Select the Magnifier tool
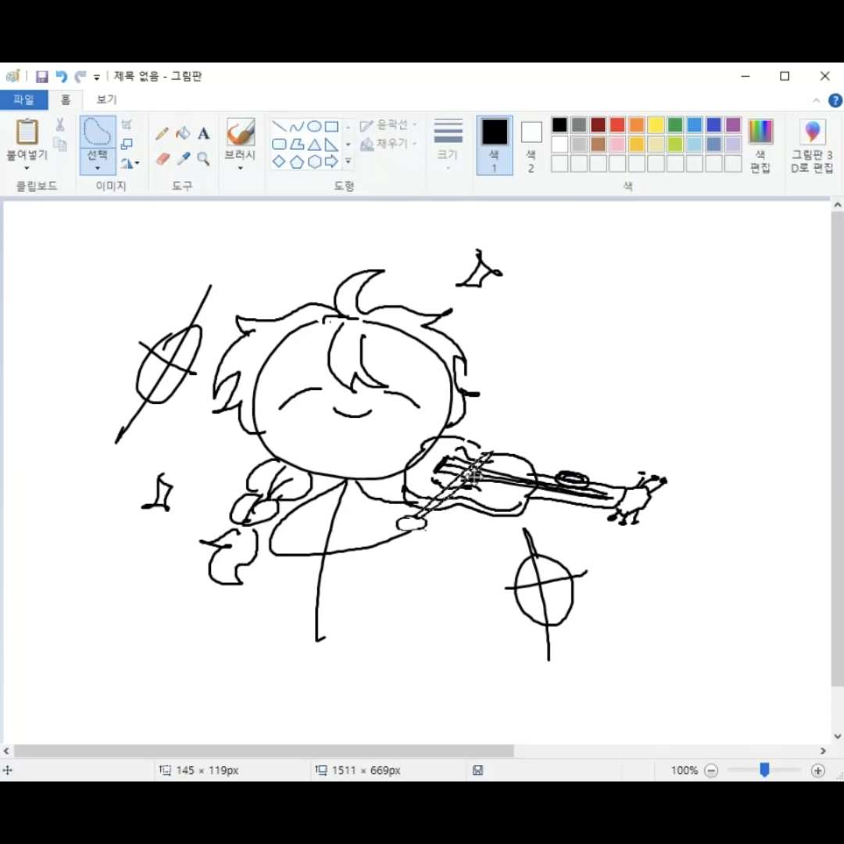Screen dimensions: 844x844 point(203,159)
